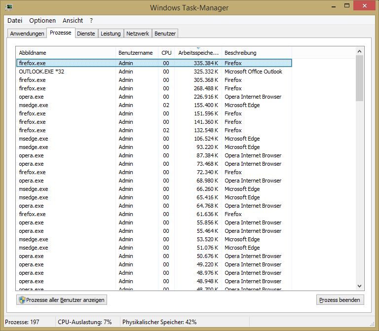Select opera.exe using 55.856 K

pos(154,222)
